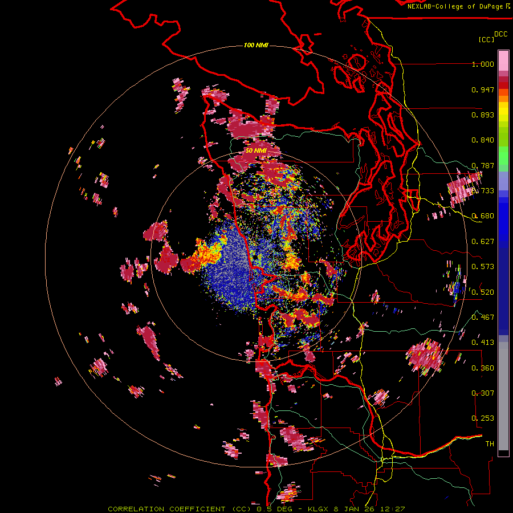The image size is (513, 513).
Task: Click the 50 NMI range ring label
Action: [256, 151]
